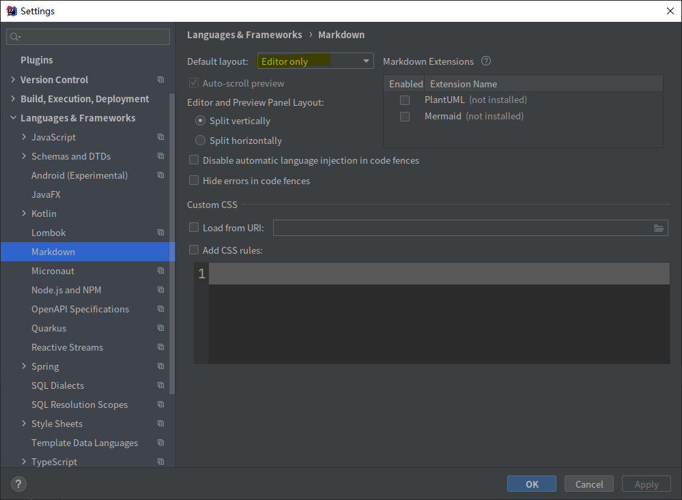
Task: Click the project-level icon beside Reactive Streams
Action: tap(160, 347)
